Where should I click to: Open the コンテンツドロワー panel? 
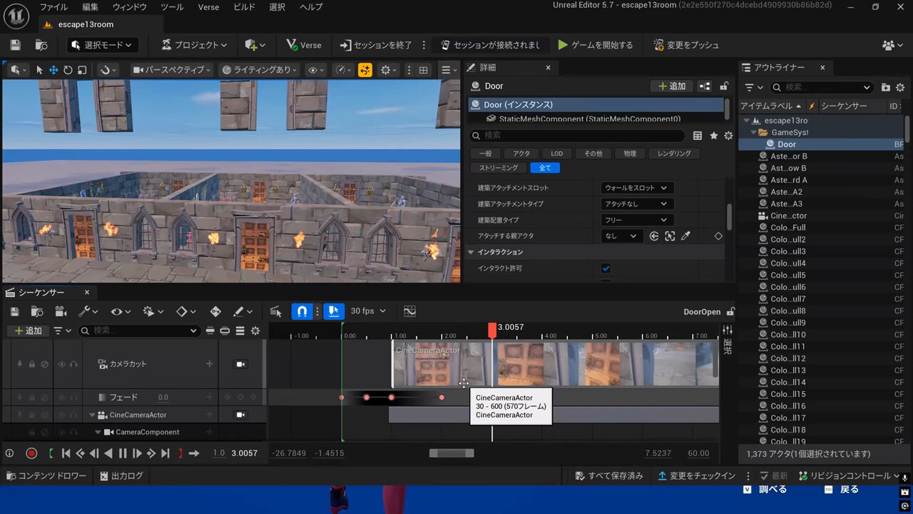46,476
